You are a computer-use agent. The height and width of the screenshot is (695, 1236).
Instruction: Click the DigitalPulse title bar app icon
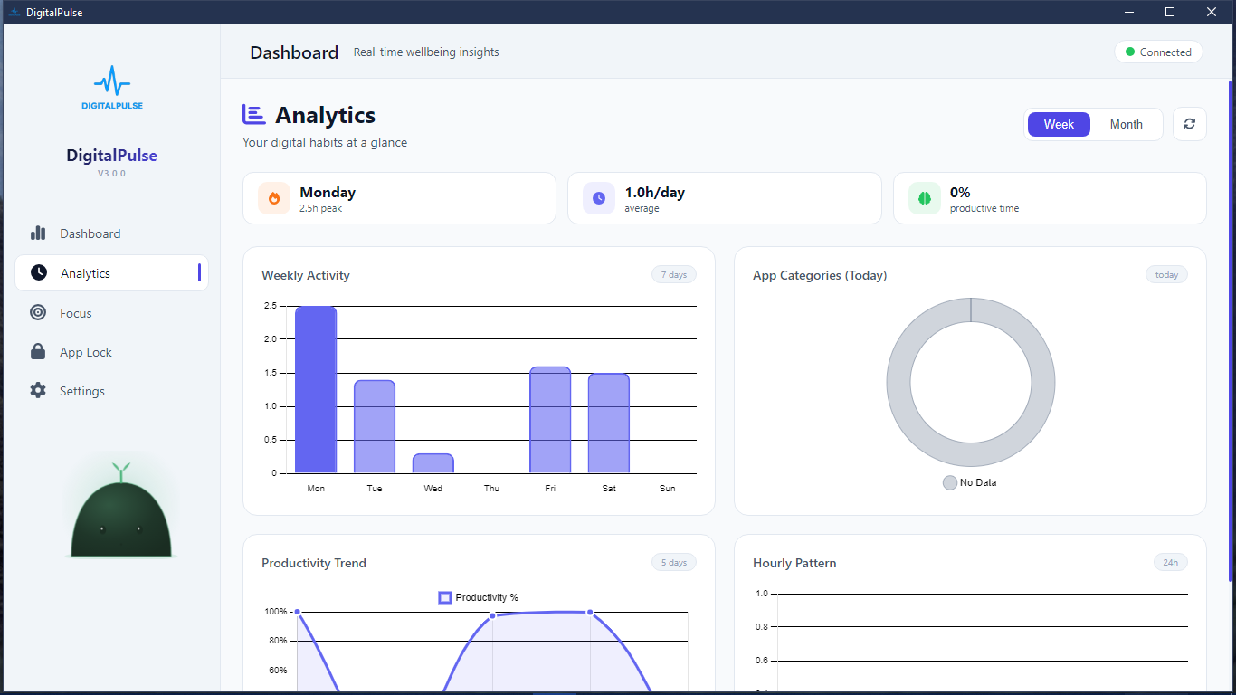pyautogui.click(x=14, y=12)
